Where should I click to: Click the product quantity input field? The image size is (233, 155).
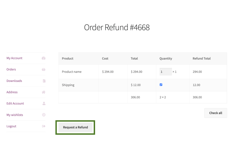pos(165,72)
